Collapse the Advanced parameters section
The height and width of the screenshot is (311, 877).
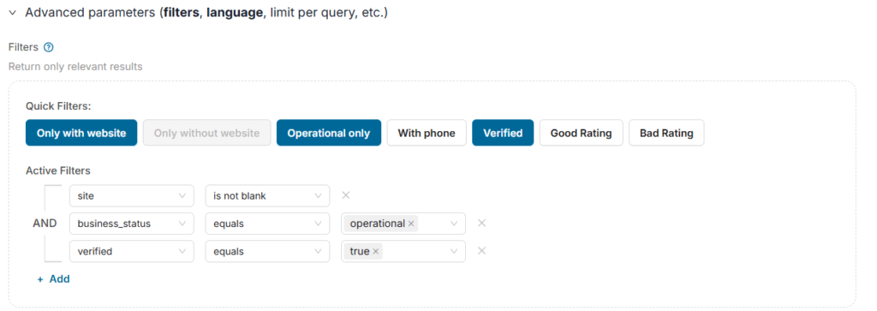(x=13, y=12)
